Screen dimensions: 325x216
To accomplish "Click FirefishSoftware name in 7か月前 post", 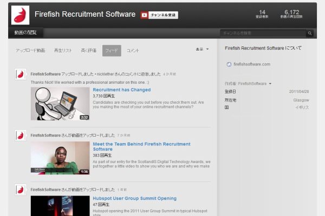I will pos(45,136).
